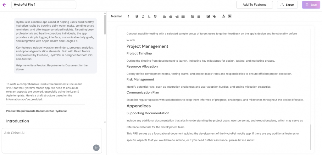This screenshot has height=155, width=322.
Task: Apply strikethrough to text
Action: 155,16
